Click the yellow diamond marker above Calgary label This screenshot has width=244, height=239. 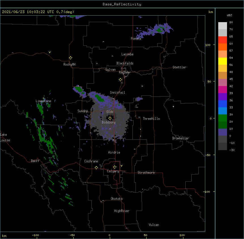[115, 167]
